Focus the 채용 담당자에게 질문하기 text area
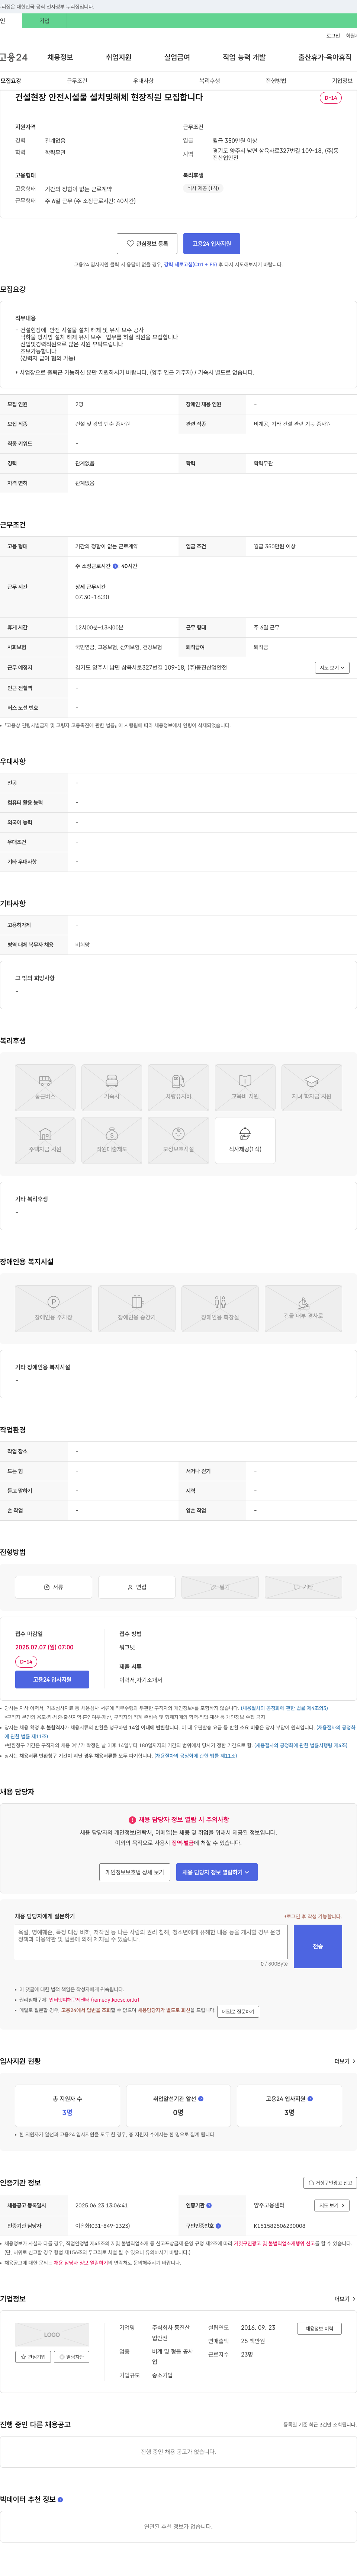Image resolution: width=357 pixels, height=2576 pixels. 151,1942
